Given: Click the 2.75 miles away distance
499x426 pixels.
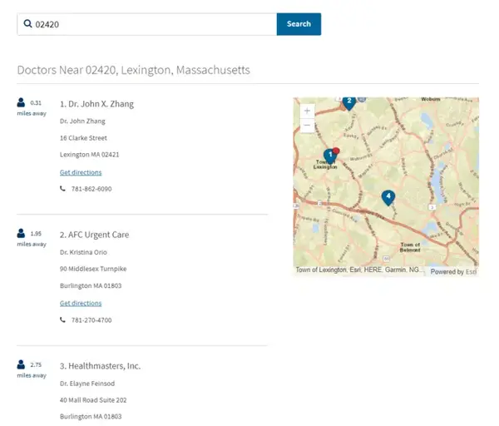Looking at the screenshot, I should tap(32, 370).
